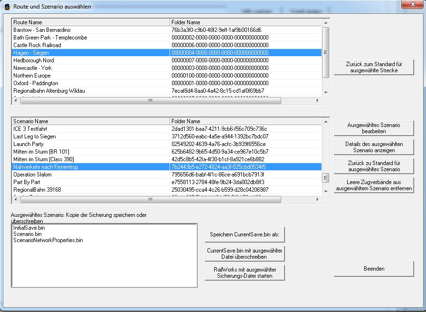Click folder ID 7b2443b5-e272-4824-aa3f-525cbd0534f5
Viewport: 426px width, 312px height.
click(x=219, y=167)
